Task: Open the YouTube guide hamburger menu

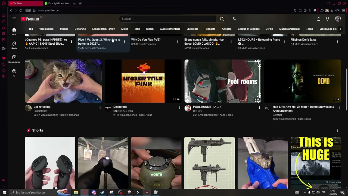Action: [x=14, y=19]
